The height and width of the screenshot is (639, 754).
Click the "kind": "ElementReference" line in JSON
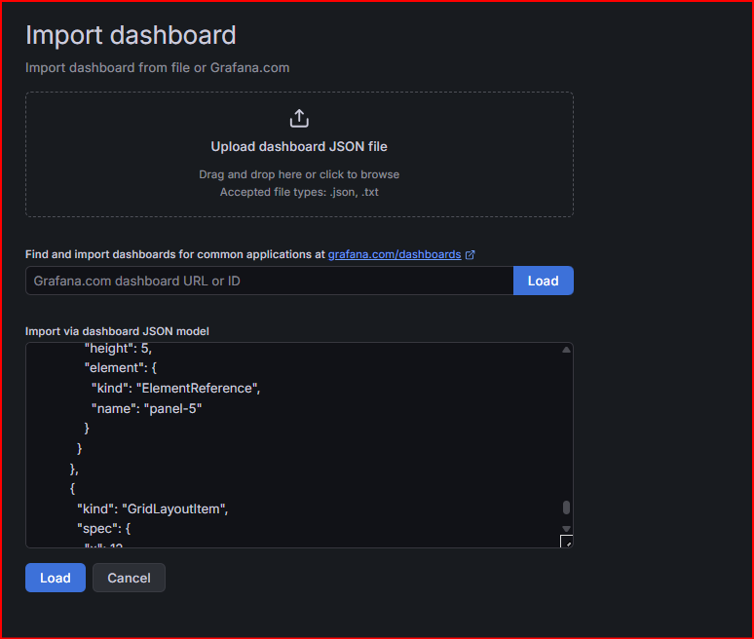175,388
